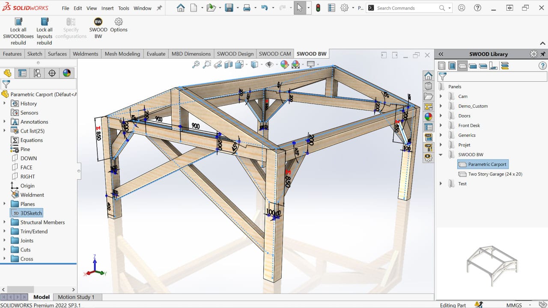This screenshot has width=548, height=308.
Task: Open Design Library books icon in task pane
Action: coord(428,86)
